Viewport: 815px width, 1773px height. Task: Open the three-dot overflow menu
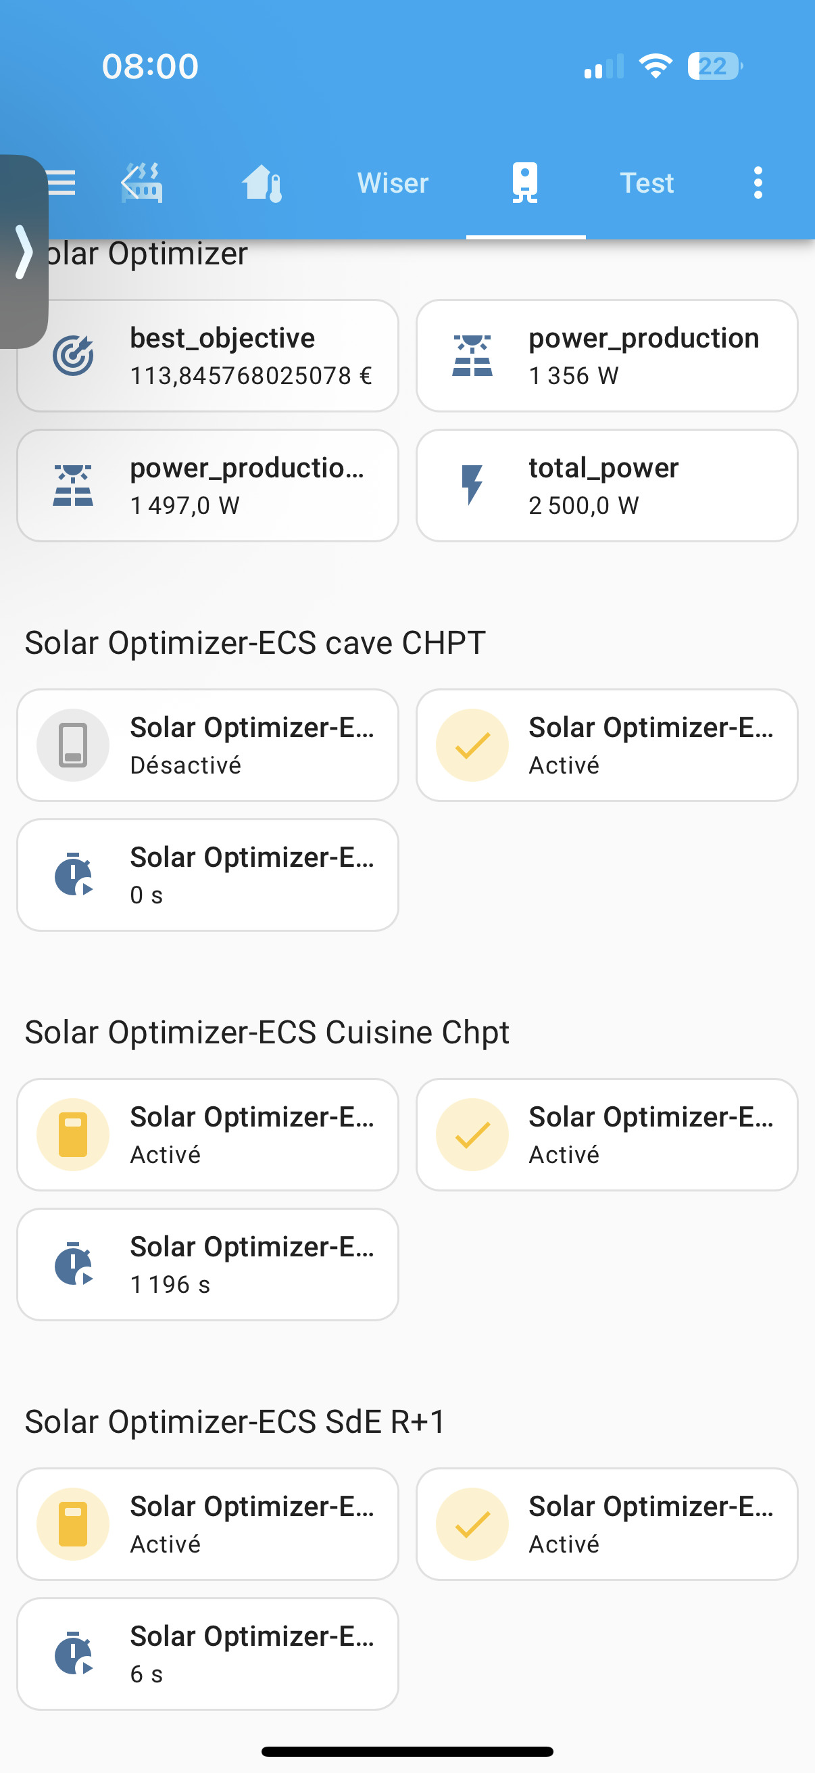tap(758, 183)
